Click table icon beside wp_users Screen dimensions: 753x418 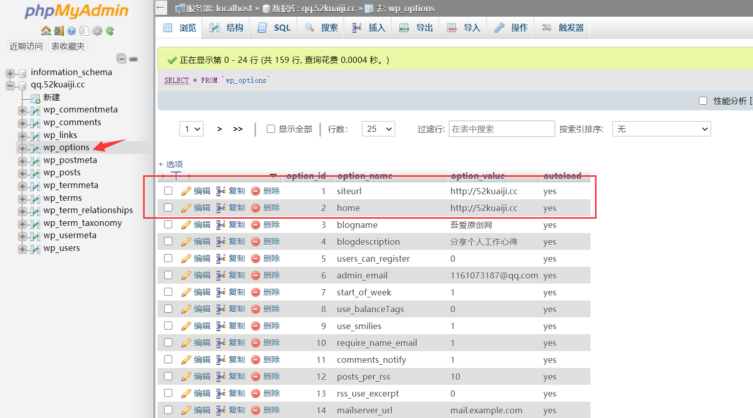click(x=35, y=249)
